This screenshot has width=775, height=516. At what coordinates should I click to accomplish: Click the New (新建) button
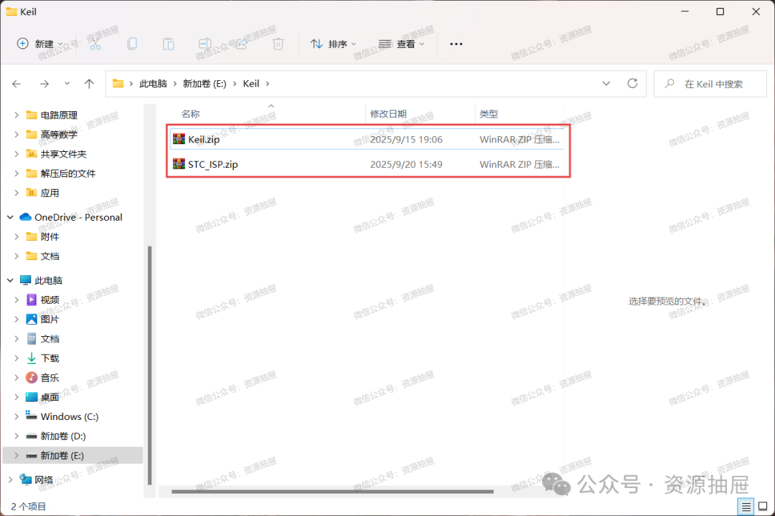tap(39, 44)
